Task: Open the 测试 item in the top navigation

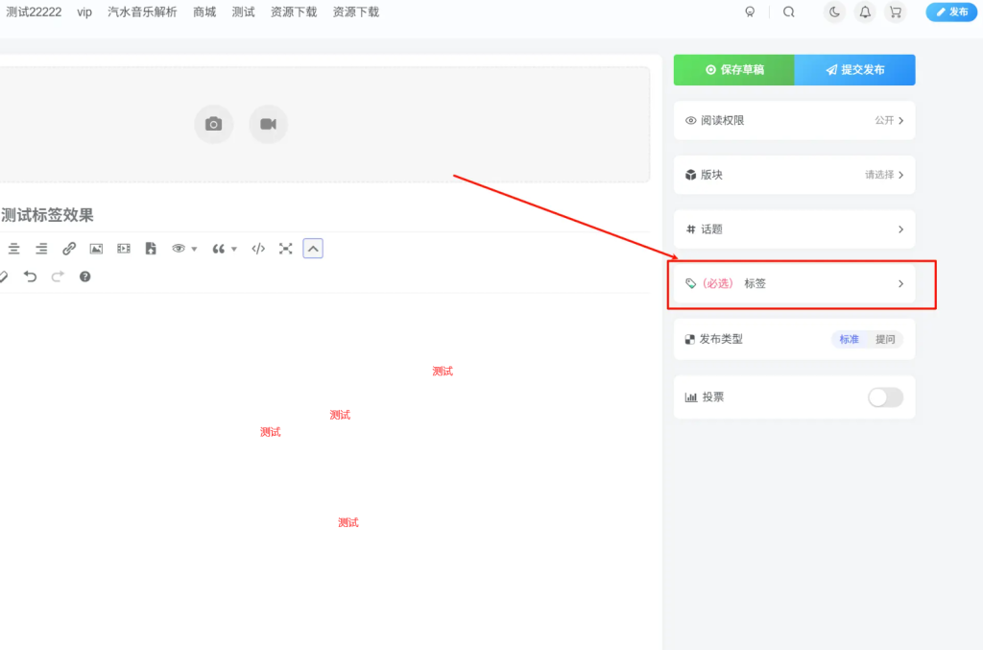Action: point(243,12)
